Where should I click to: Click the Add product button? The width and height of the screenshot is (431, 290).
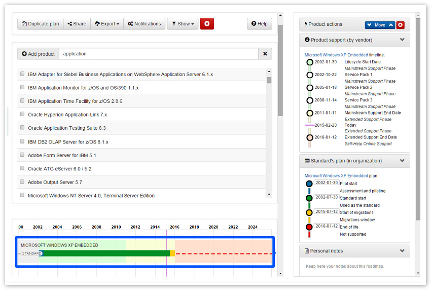[x=39, y=54]
